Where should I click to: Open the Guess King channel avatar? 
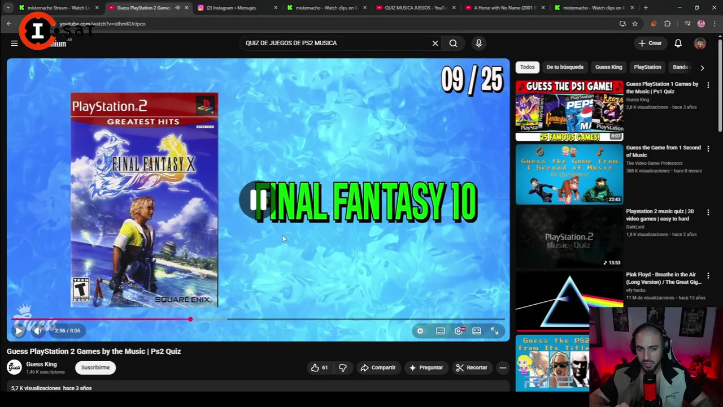(x=14, y=367)
